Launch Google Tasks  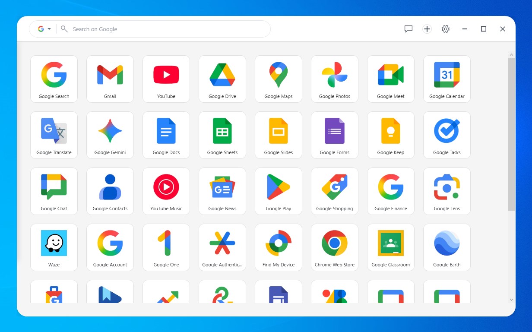point(447,135)
